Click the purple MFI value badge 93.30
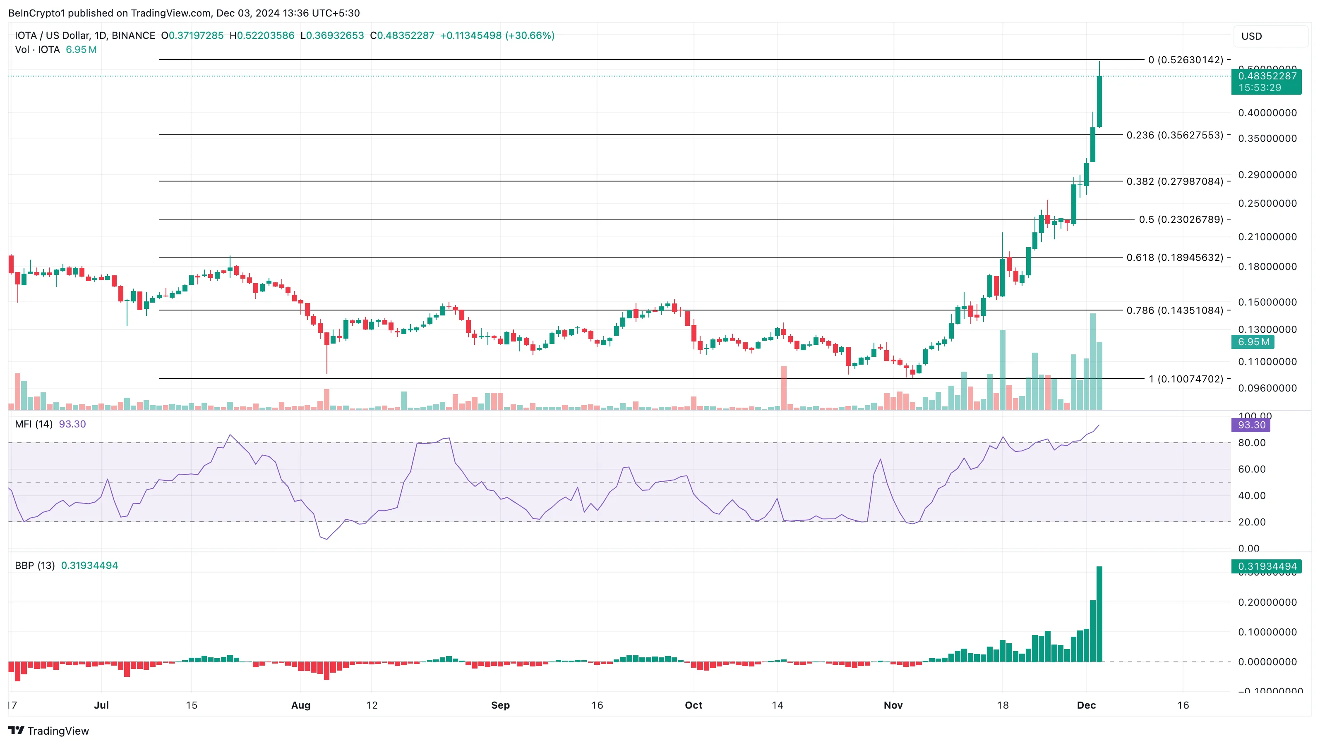 [x=1251, y=425]
